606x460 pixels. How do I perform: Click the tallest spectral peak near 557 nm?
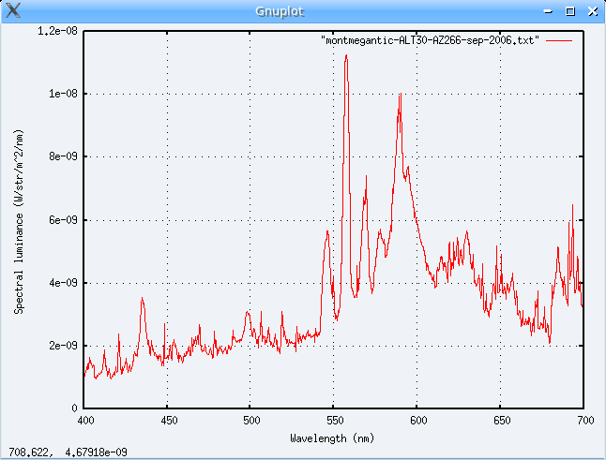[346, 56]
